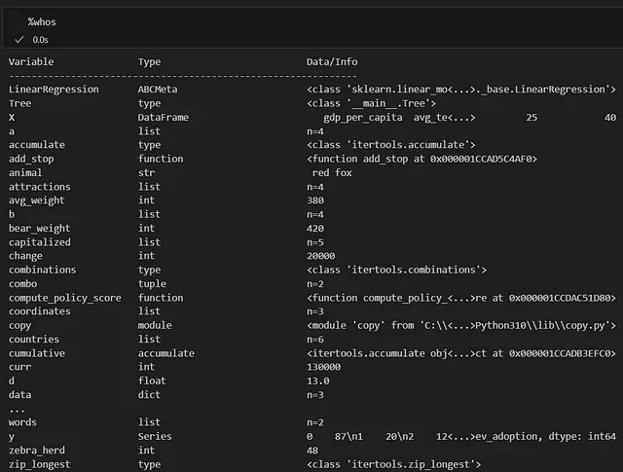The width and height of the screenshot is (623, 472).
Task: Click the Data/Info column header
Action: (332, 61)
